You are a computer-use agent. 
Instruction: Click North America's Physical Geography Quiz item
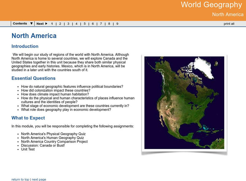point(53,134)
